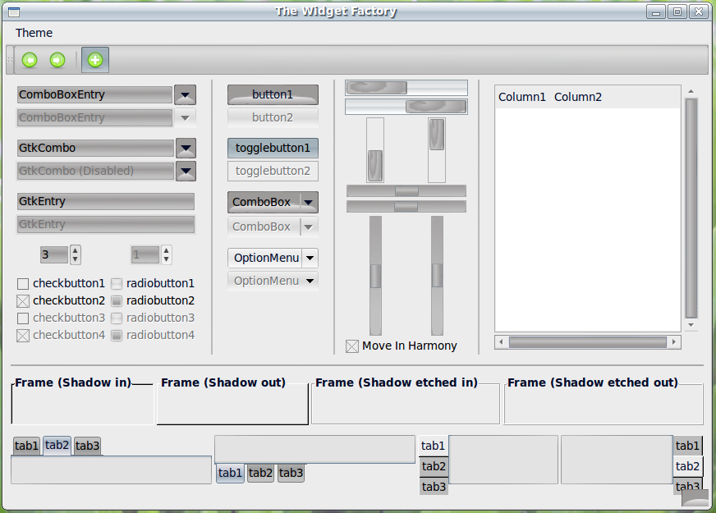The image size is (716, 513).
Task: Click disabled button2
Action: pos(273,117)
